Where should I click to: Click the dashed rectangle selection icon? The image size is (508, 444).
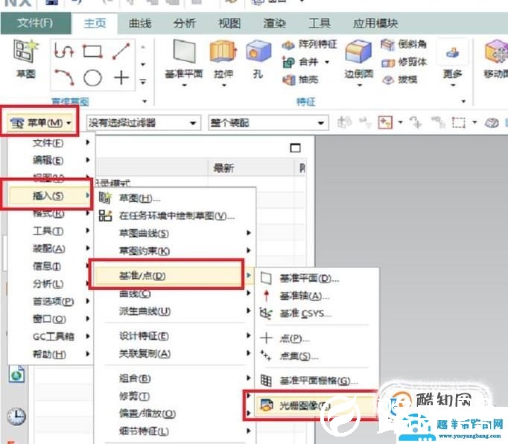click(x=458, y=122)
